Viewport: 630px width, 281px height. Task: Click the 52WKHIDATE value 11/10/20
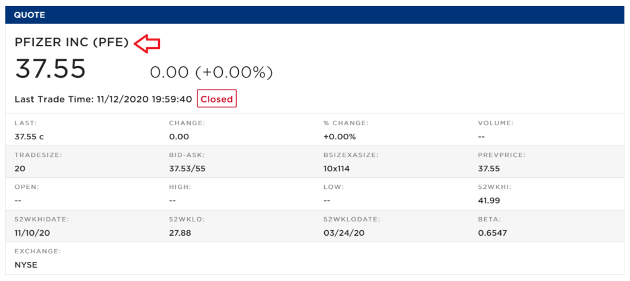32,233
